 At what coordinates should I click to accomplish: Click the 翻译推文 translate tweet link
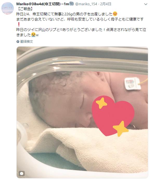[27, 41]
